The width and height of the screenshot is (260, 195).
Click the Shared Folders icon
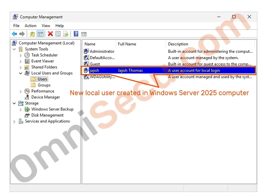tap(27, 67)
